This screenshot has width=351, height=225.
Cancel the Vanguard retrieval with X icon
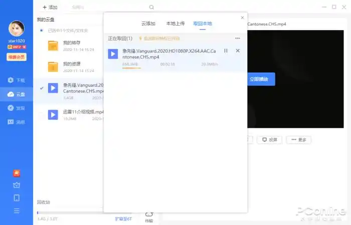[238, 51]
